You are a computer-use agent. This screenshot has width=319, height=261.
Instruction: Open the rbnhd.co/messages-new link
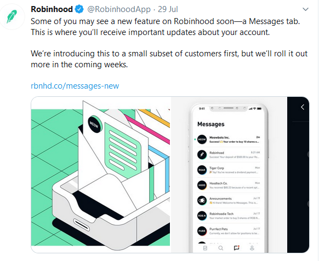[75, 86]
